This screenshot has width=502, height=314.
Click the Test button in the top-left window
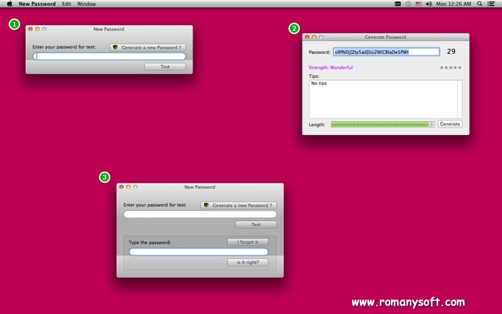point(165,67)
